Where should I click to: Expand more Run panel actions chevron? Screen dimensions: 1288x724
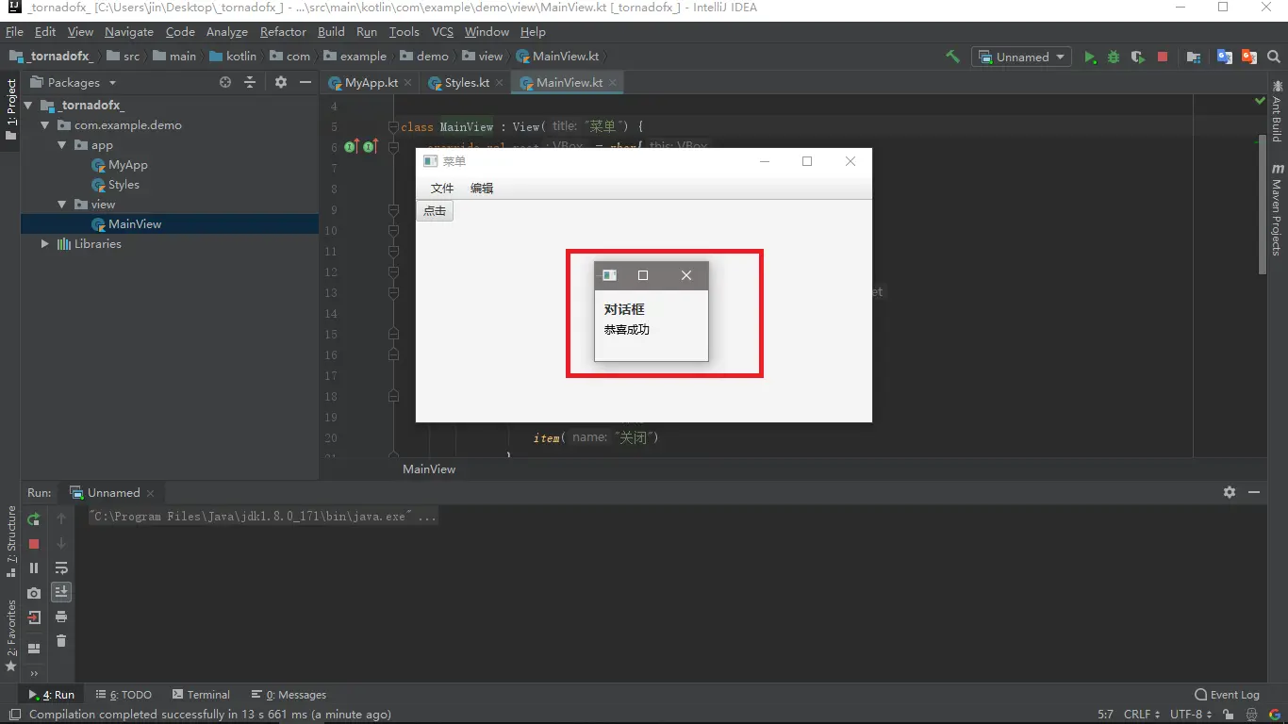tap(34, 673)
